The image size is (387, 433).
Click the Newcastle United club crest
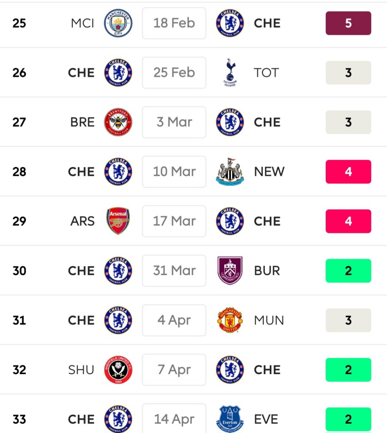pyautogui.click(x=230, y=171)
